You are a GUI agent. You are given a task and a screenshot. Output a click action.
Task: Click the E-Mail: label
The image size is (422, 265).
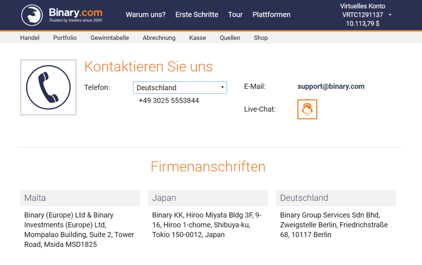tap(255, 86)
